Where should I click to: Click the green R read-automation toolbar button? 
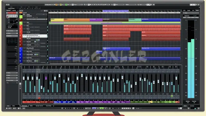pyautogui.click(x=66, y=5)
